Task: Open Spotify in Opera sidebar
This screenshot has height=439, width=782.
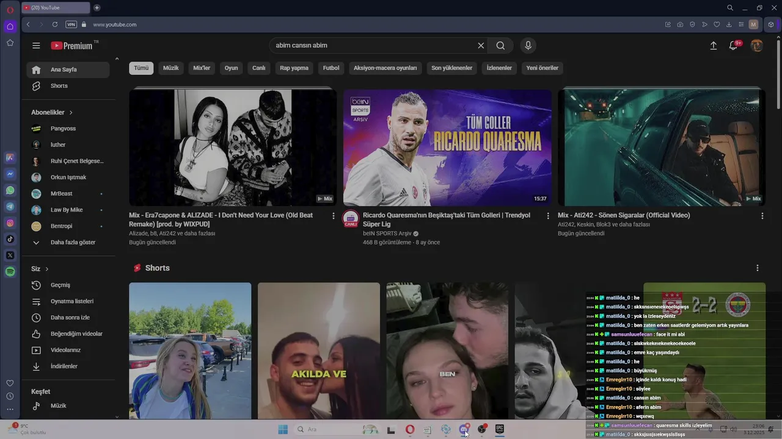Action: click(x=10, y=272)
